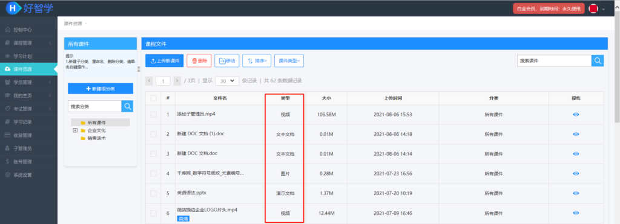This screenshot has height=224, width=620.
Task: Expand the 考试管理 sidebar menu
Action: coord(50,109)
